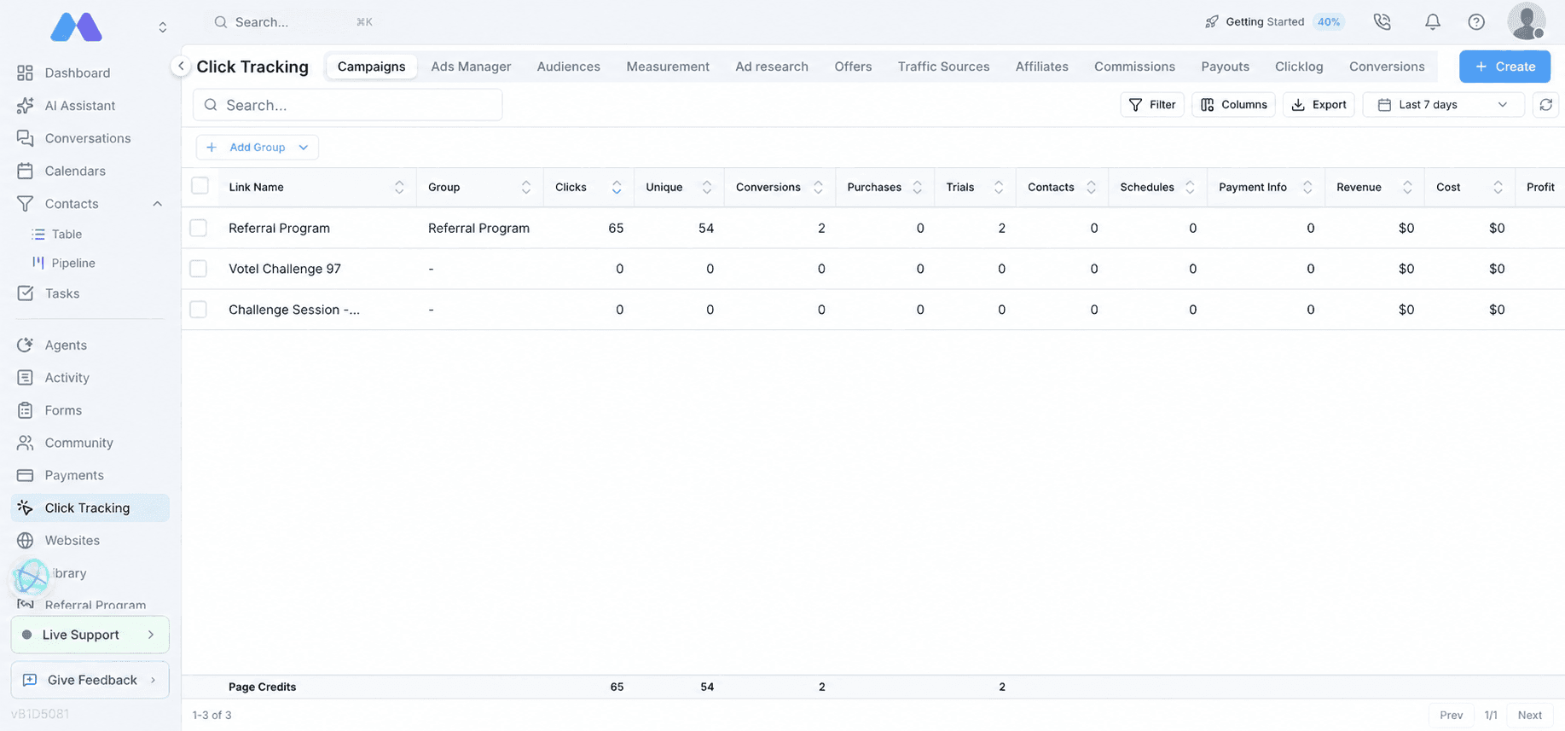The image size is (1565, 731).
Task: Open the Tasks checkbox icon
Action: point(26,293)
